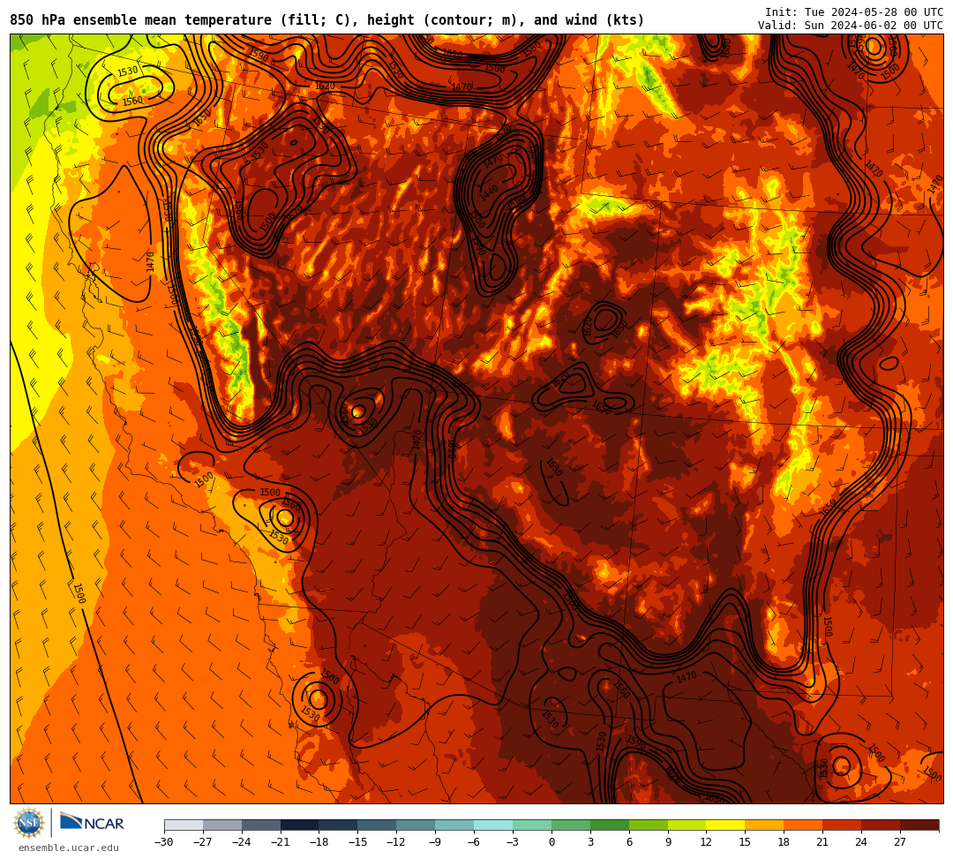Image resolution: width=953 pixels, height=859 pixels.
Task: Pick the yellow swatch between 12 and 15
Action: pos(726,825)
